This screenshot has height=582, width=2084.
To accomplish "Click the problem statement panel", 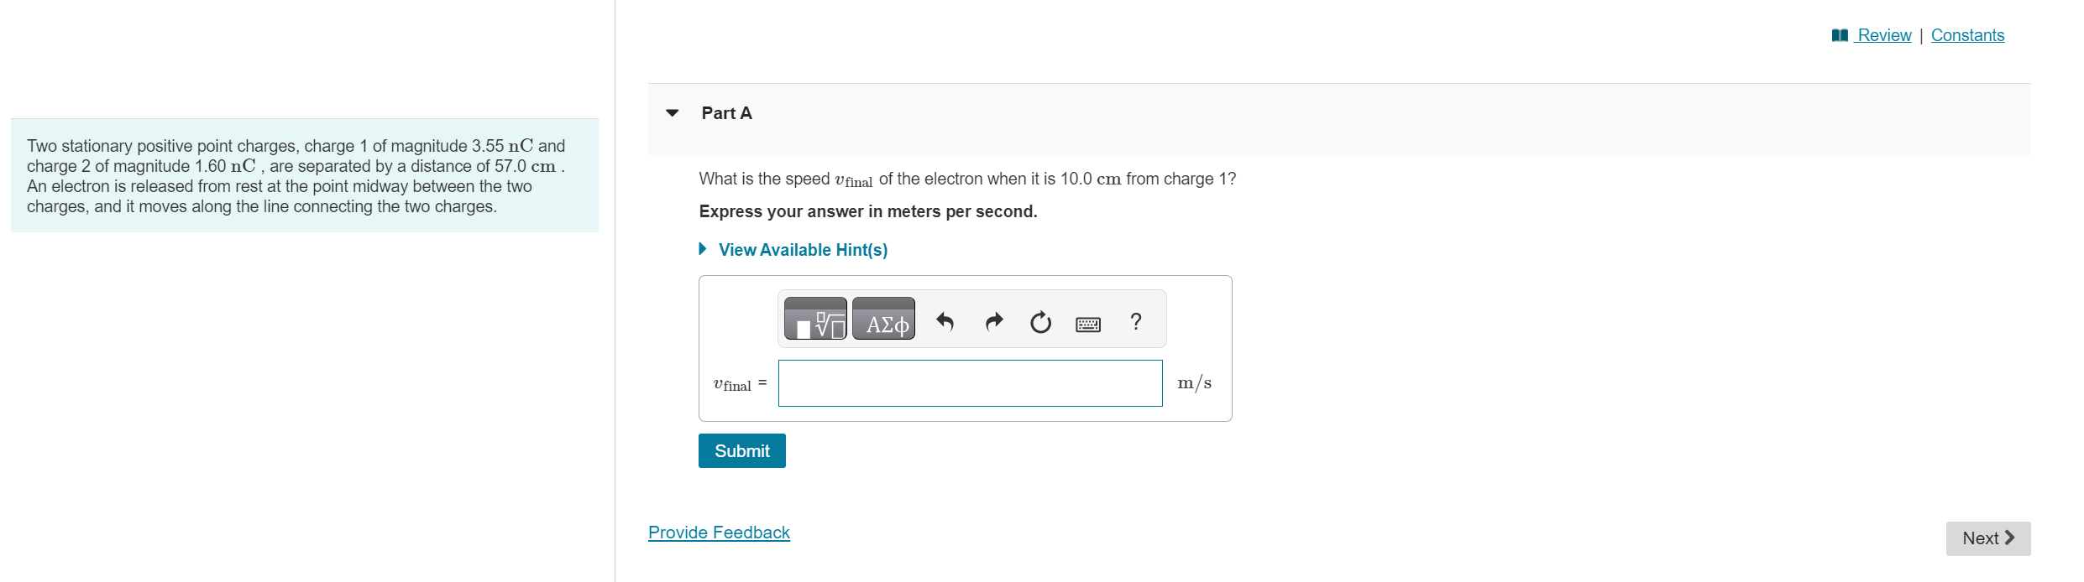I will pyautogui.click(x=304, y=175).
